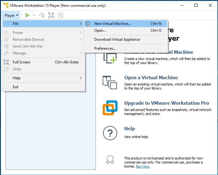Screen dimensions: 218x175
Task: Choose Open... from the File submenu
Action: coord(126,30)
